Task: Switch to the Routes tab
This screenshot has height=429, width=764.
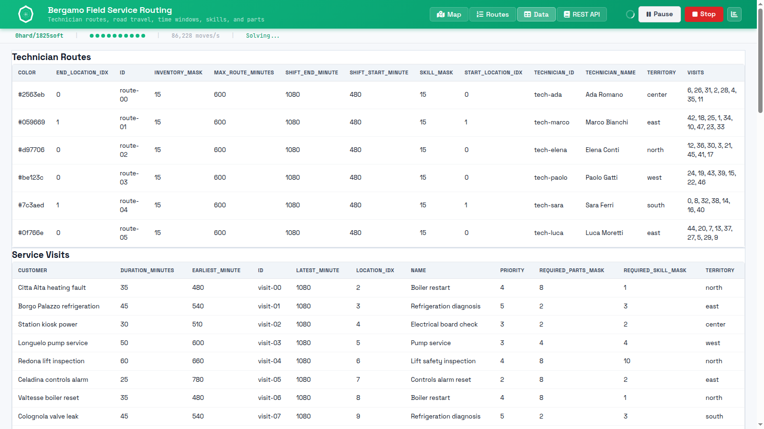Action: [x=492, y=14]
